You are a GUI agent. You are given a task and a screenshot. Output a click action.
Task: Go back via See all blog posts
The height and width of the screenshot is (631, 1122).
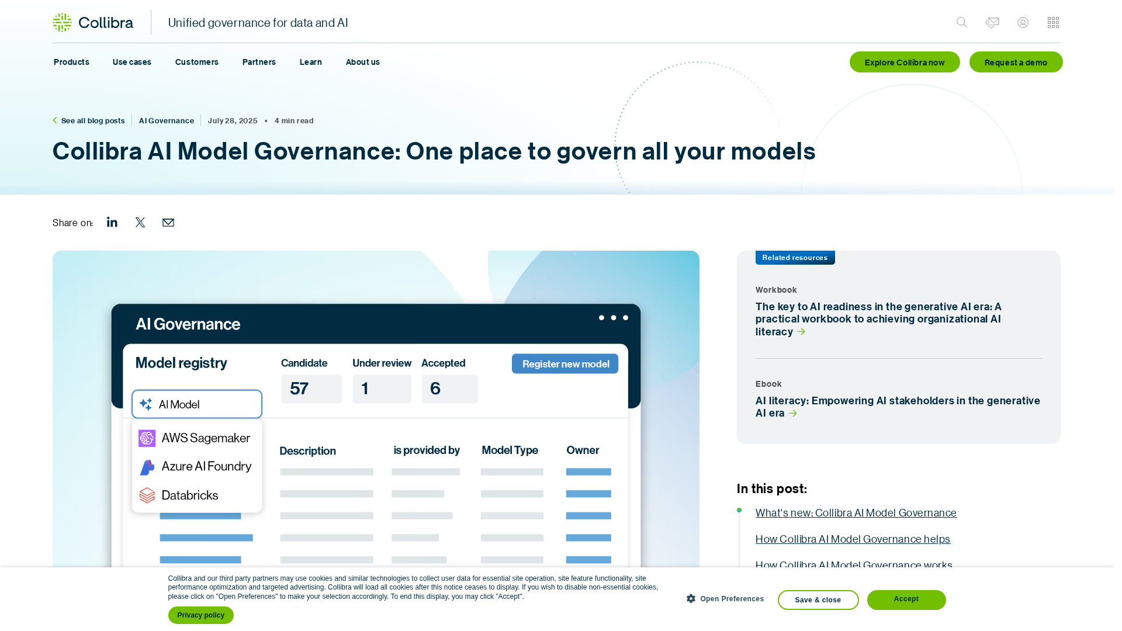tap(92, 121)
